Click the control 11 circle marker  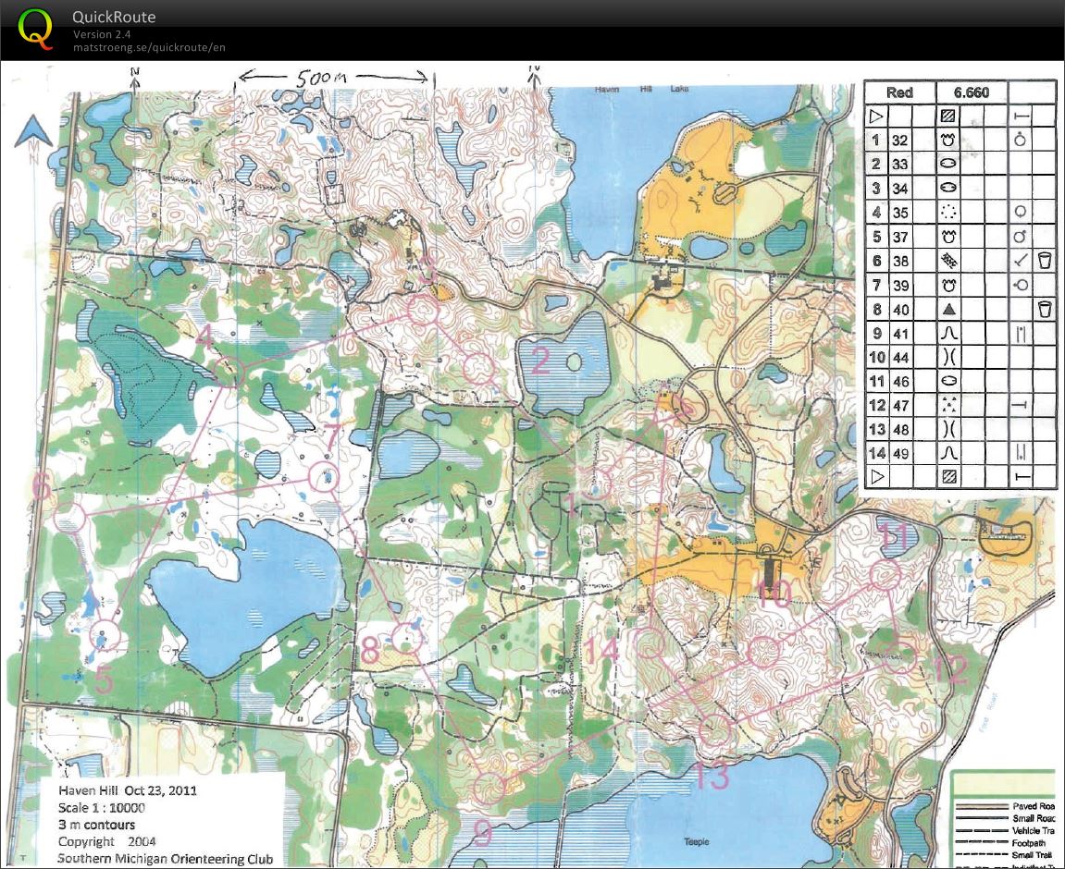click(885, 575)
